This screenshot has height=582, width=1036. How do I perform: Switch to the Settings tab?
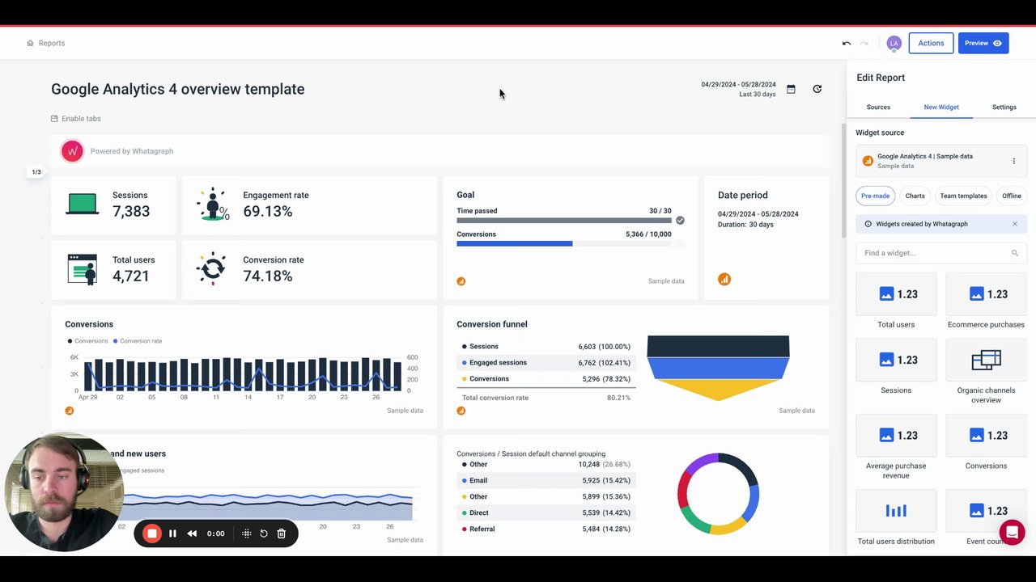(x=1004, y=107)
